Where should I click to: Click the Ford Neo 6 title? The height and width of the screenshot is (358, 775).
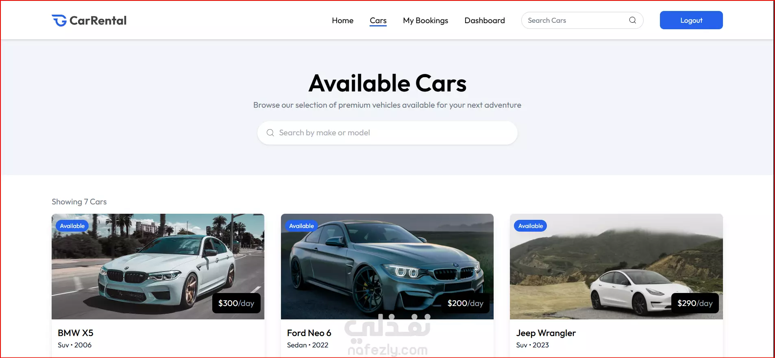click(x=309, y=333)
